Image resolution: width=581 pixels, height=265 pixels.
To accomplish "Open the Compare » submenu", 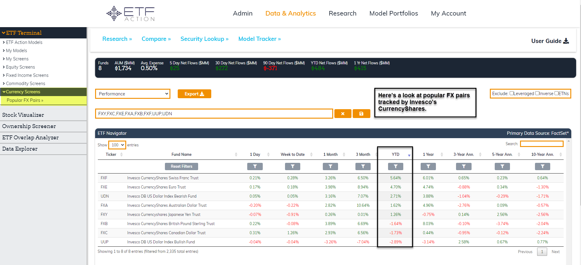I will [x=156, y=39].
